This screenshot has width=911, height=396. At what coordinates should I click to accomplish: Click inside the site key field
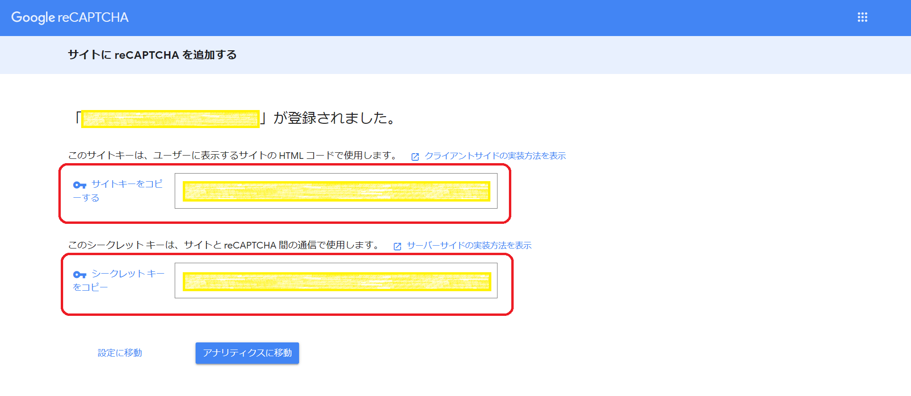[336, 191]
